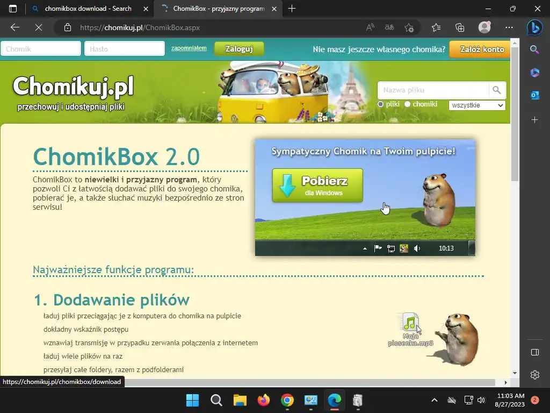Click the browser back arrow
Screen dimensions: 550x413
15,27
